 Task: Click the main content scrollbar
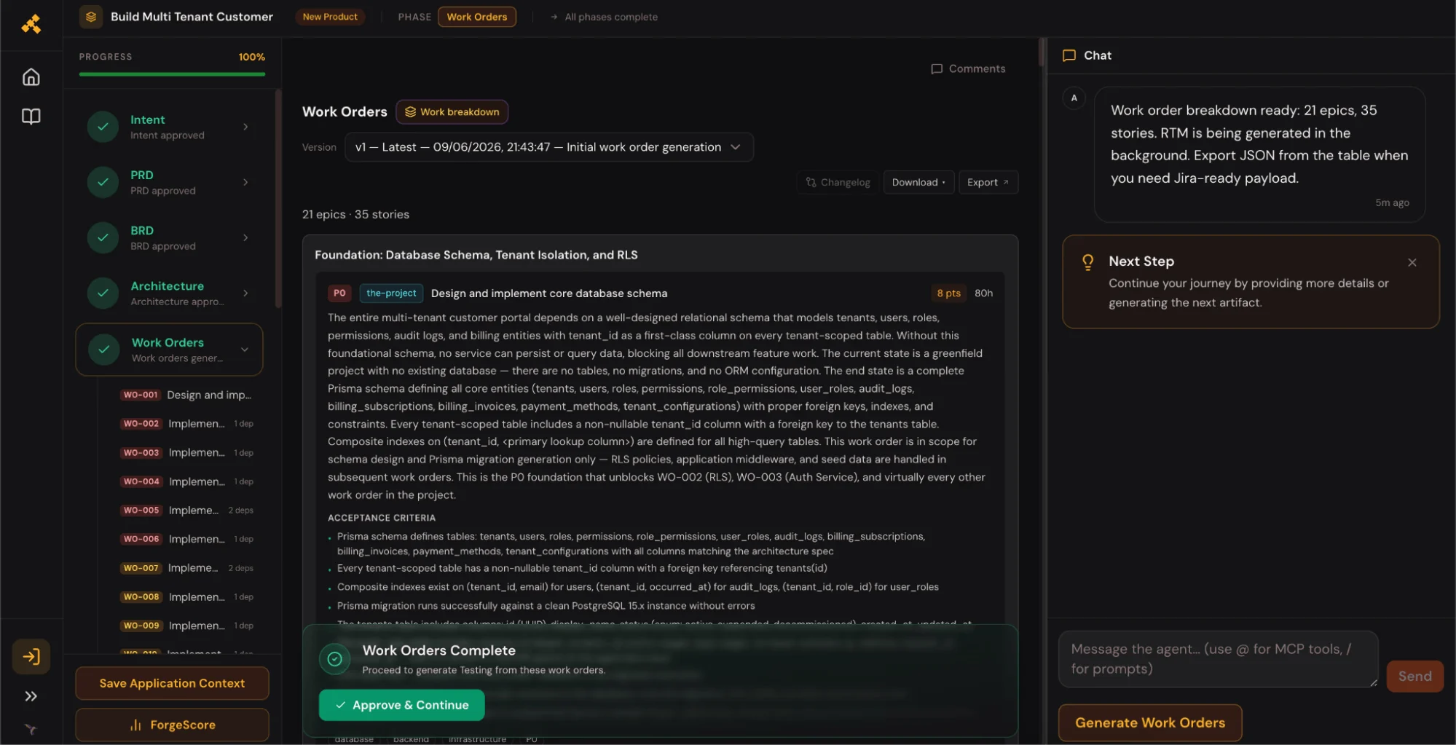point(1042,52)
